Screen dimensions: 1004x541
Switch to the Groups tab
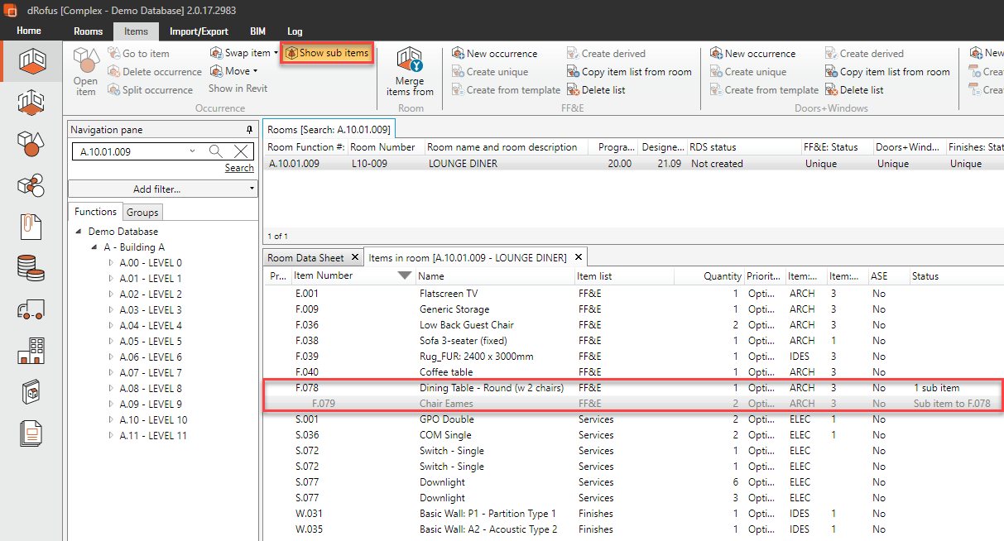tap(142, 212)
